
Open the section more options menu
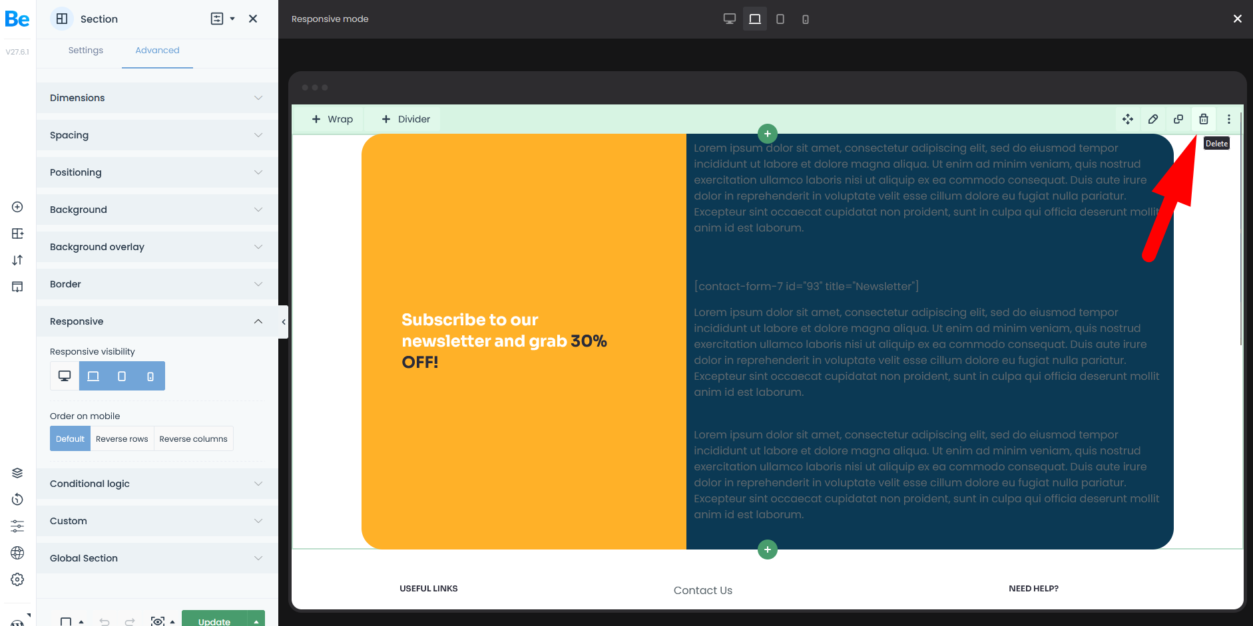pyautogui.click(x=1229, y=119)
